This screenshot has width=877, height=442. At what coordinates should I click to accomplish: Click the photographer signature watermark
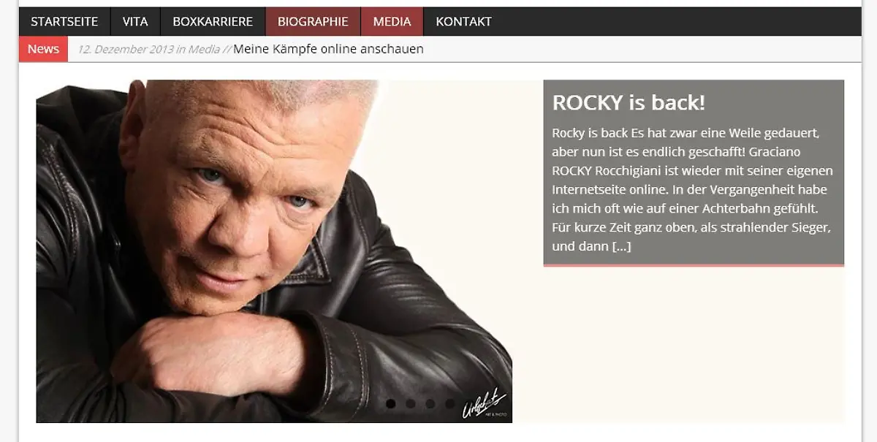(x=484, y=404)
